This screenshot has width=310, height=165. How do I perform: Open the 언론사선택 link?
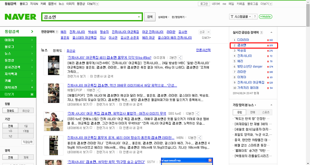[x=203, y=50]
